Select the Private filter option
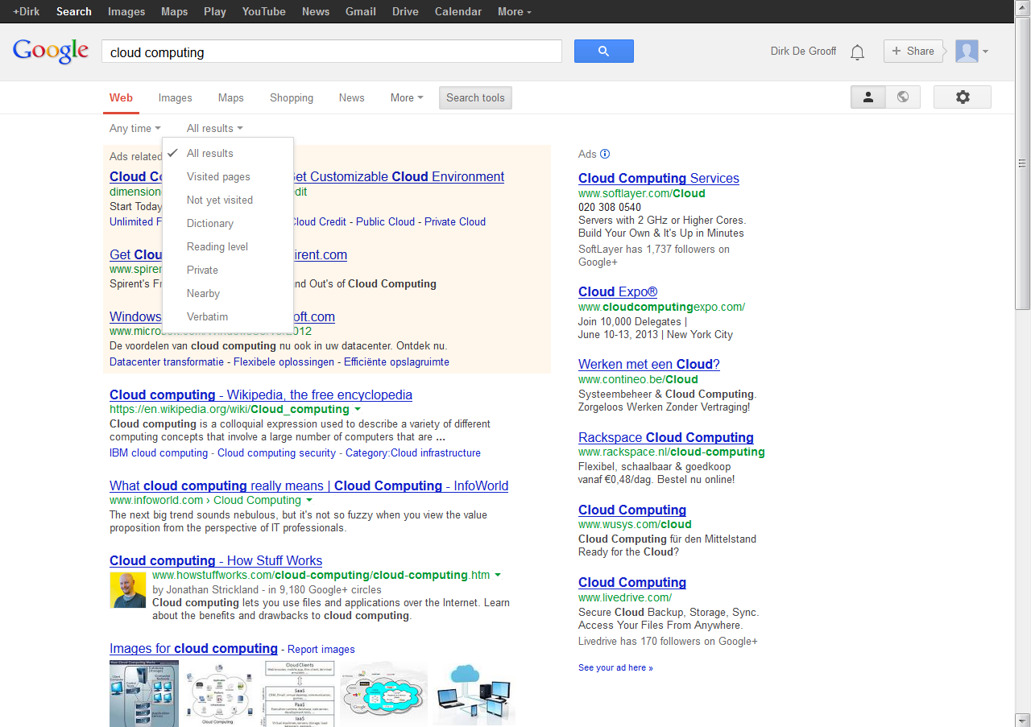 coord(228,270)
